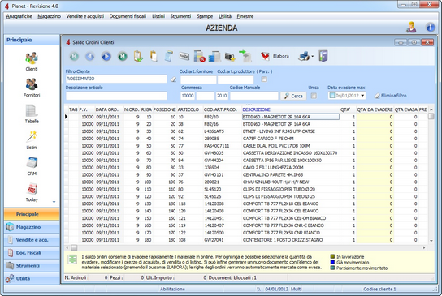The width and height of the screenshot is (442, 296).
Task: Print using the printer icon
Action: pyautogui.click(x=304, y=56)
